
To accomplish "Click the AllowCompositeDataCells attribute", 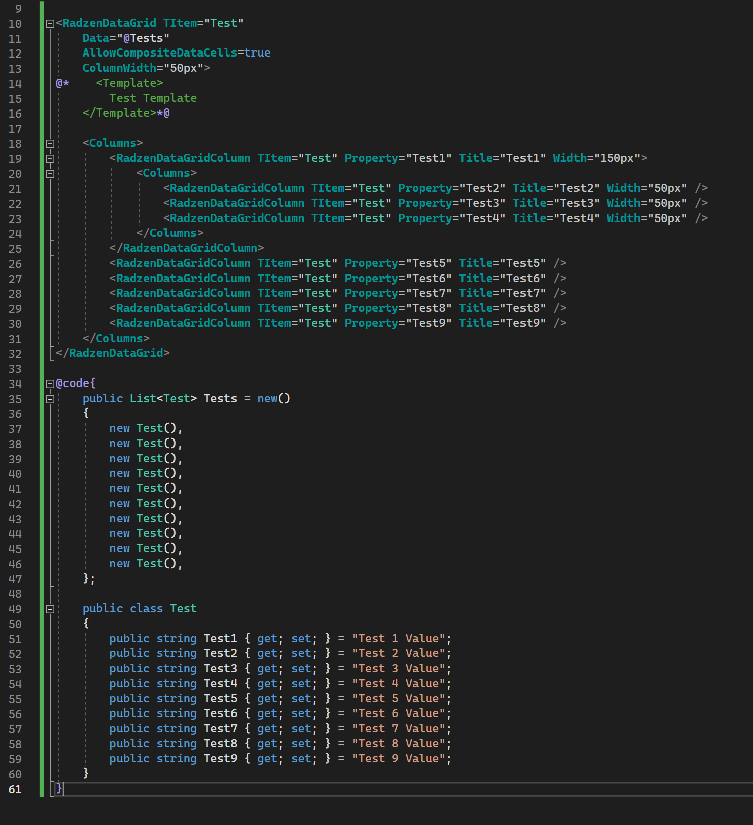I will tap(160, 53).
